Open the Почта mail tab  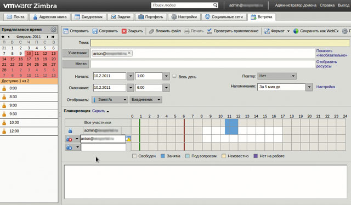coord(15,17)
